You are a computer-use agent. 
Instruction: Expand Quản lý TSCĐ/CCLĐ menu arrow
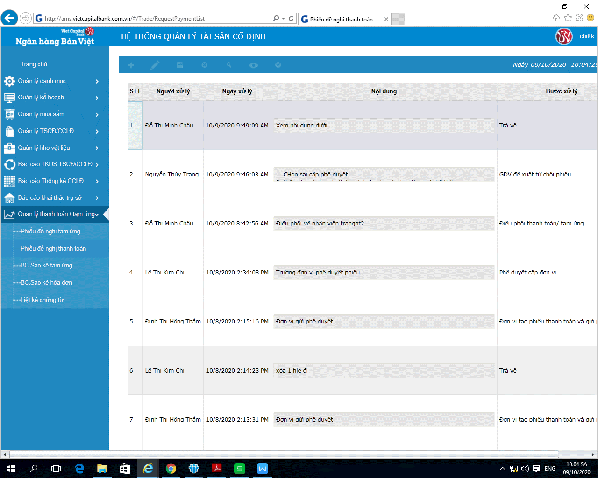97,132
